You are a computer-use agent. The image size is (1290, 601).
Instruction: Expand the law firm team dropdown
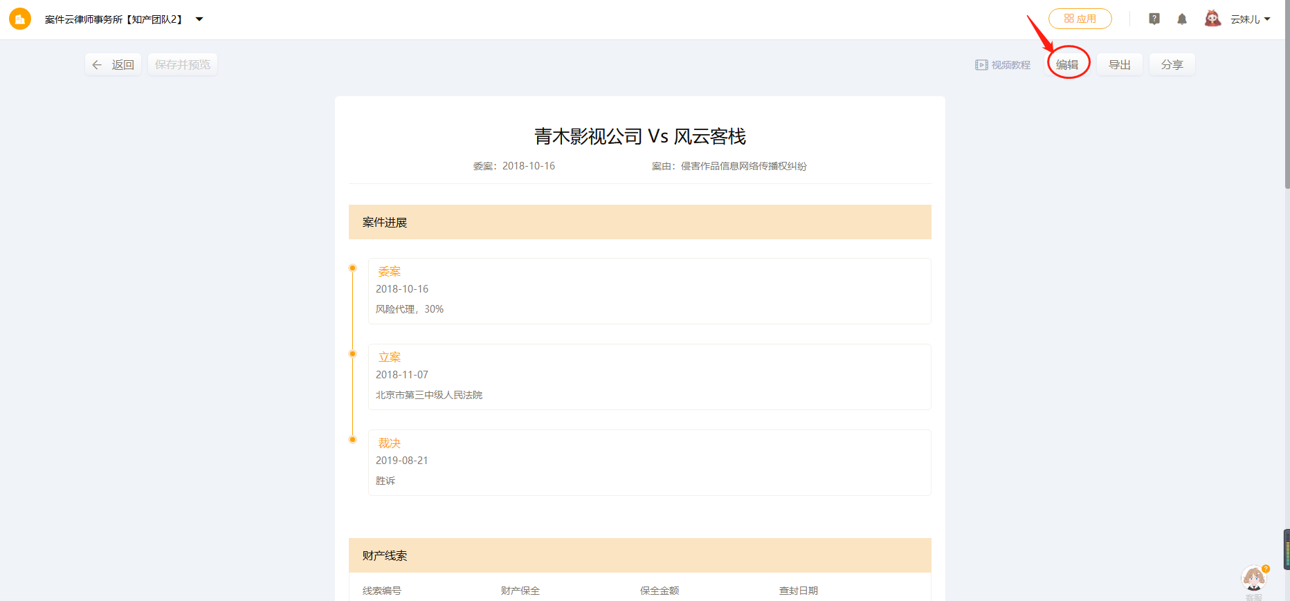[x=199, y=19]
